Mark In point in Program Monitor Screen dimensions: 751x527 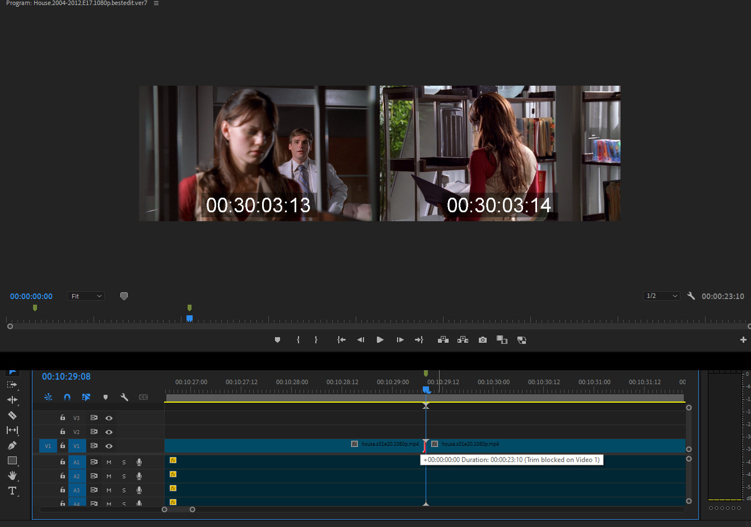coord(298,340)
